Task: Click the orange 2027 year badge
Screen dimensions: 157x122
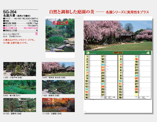Action: click(118, 53)
